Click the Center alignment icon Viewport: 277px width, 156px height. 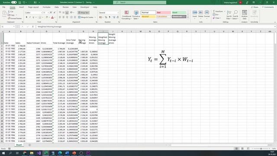point(64,17)
